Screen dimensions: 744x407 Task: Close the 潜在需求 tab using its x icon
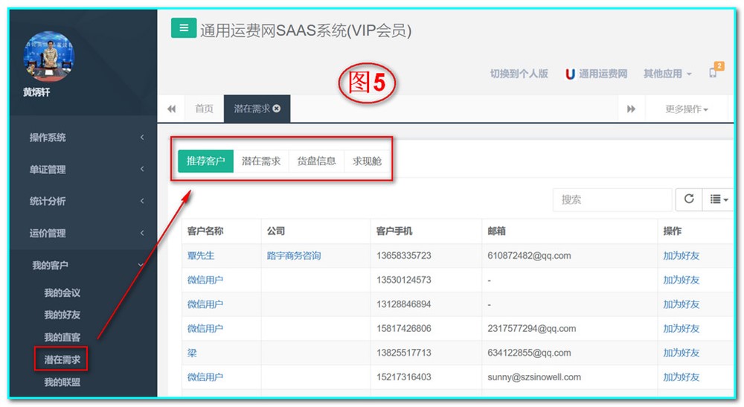[x=277, y=109]
